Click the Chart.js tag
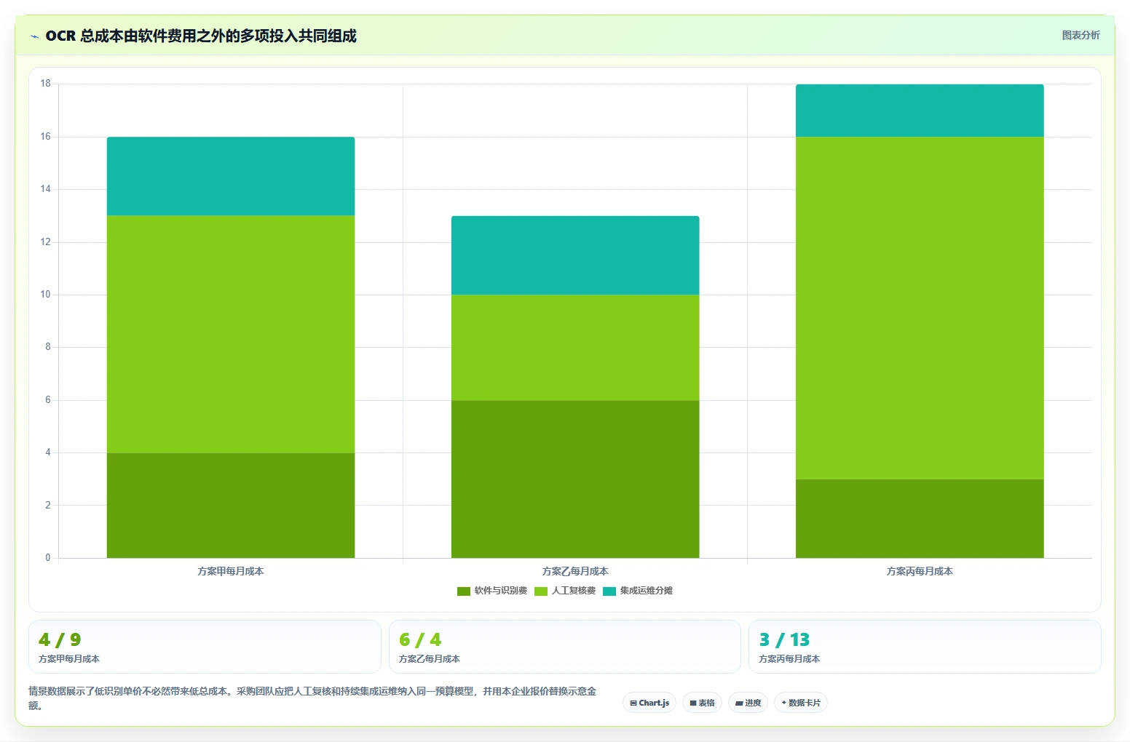Viewport: 1130px width, 742px height. point(649,703)
